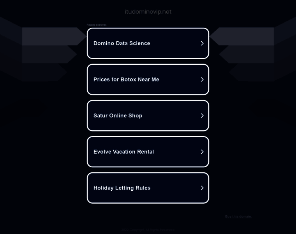Select the Prices for Botox Near Me label

tap(126, 80)
